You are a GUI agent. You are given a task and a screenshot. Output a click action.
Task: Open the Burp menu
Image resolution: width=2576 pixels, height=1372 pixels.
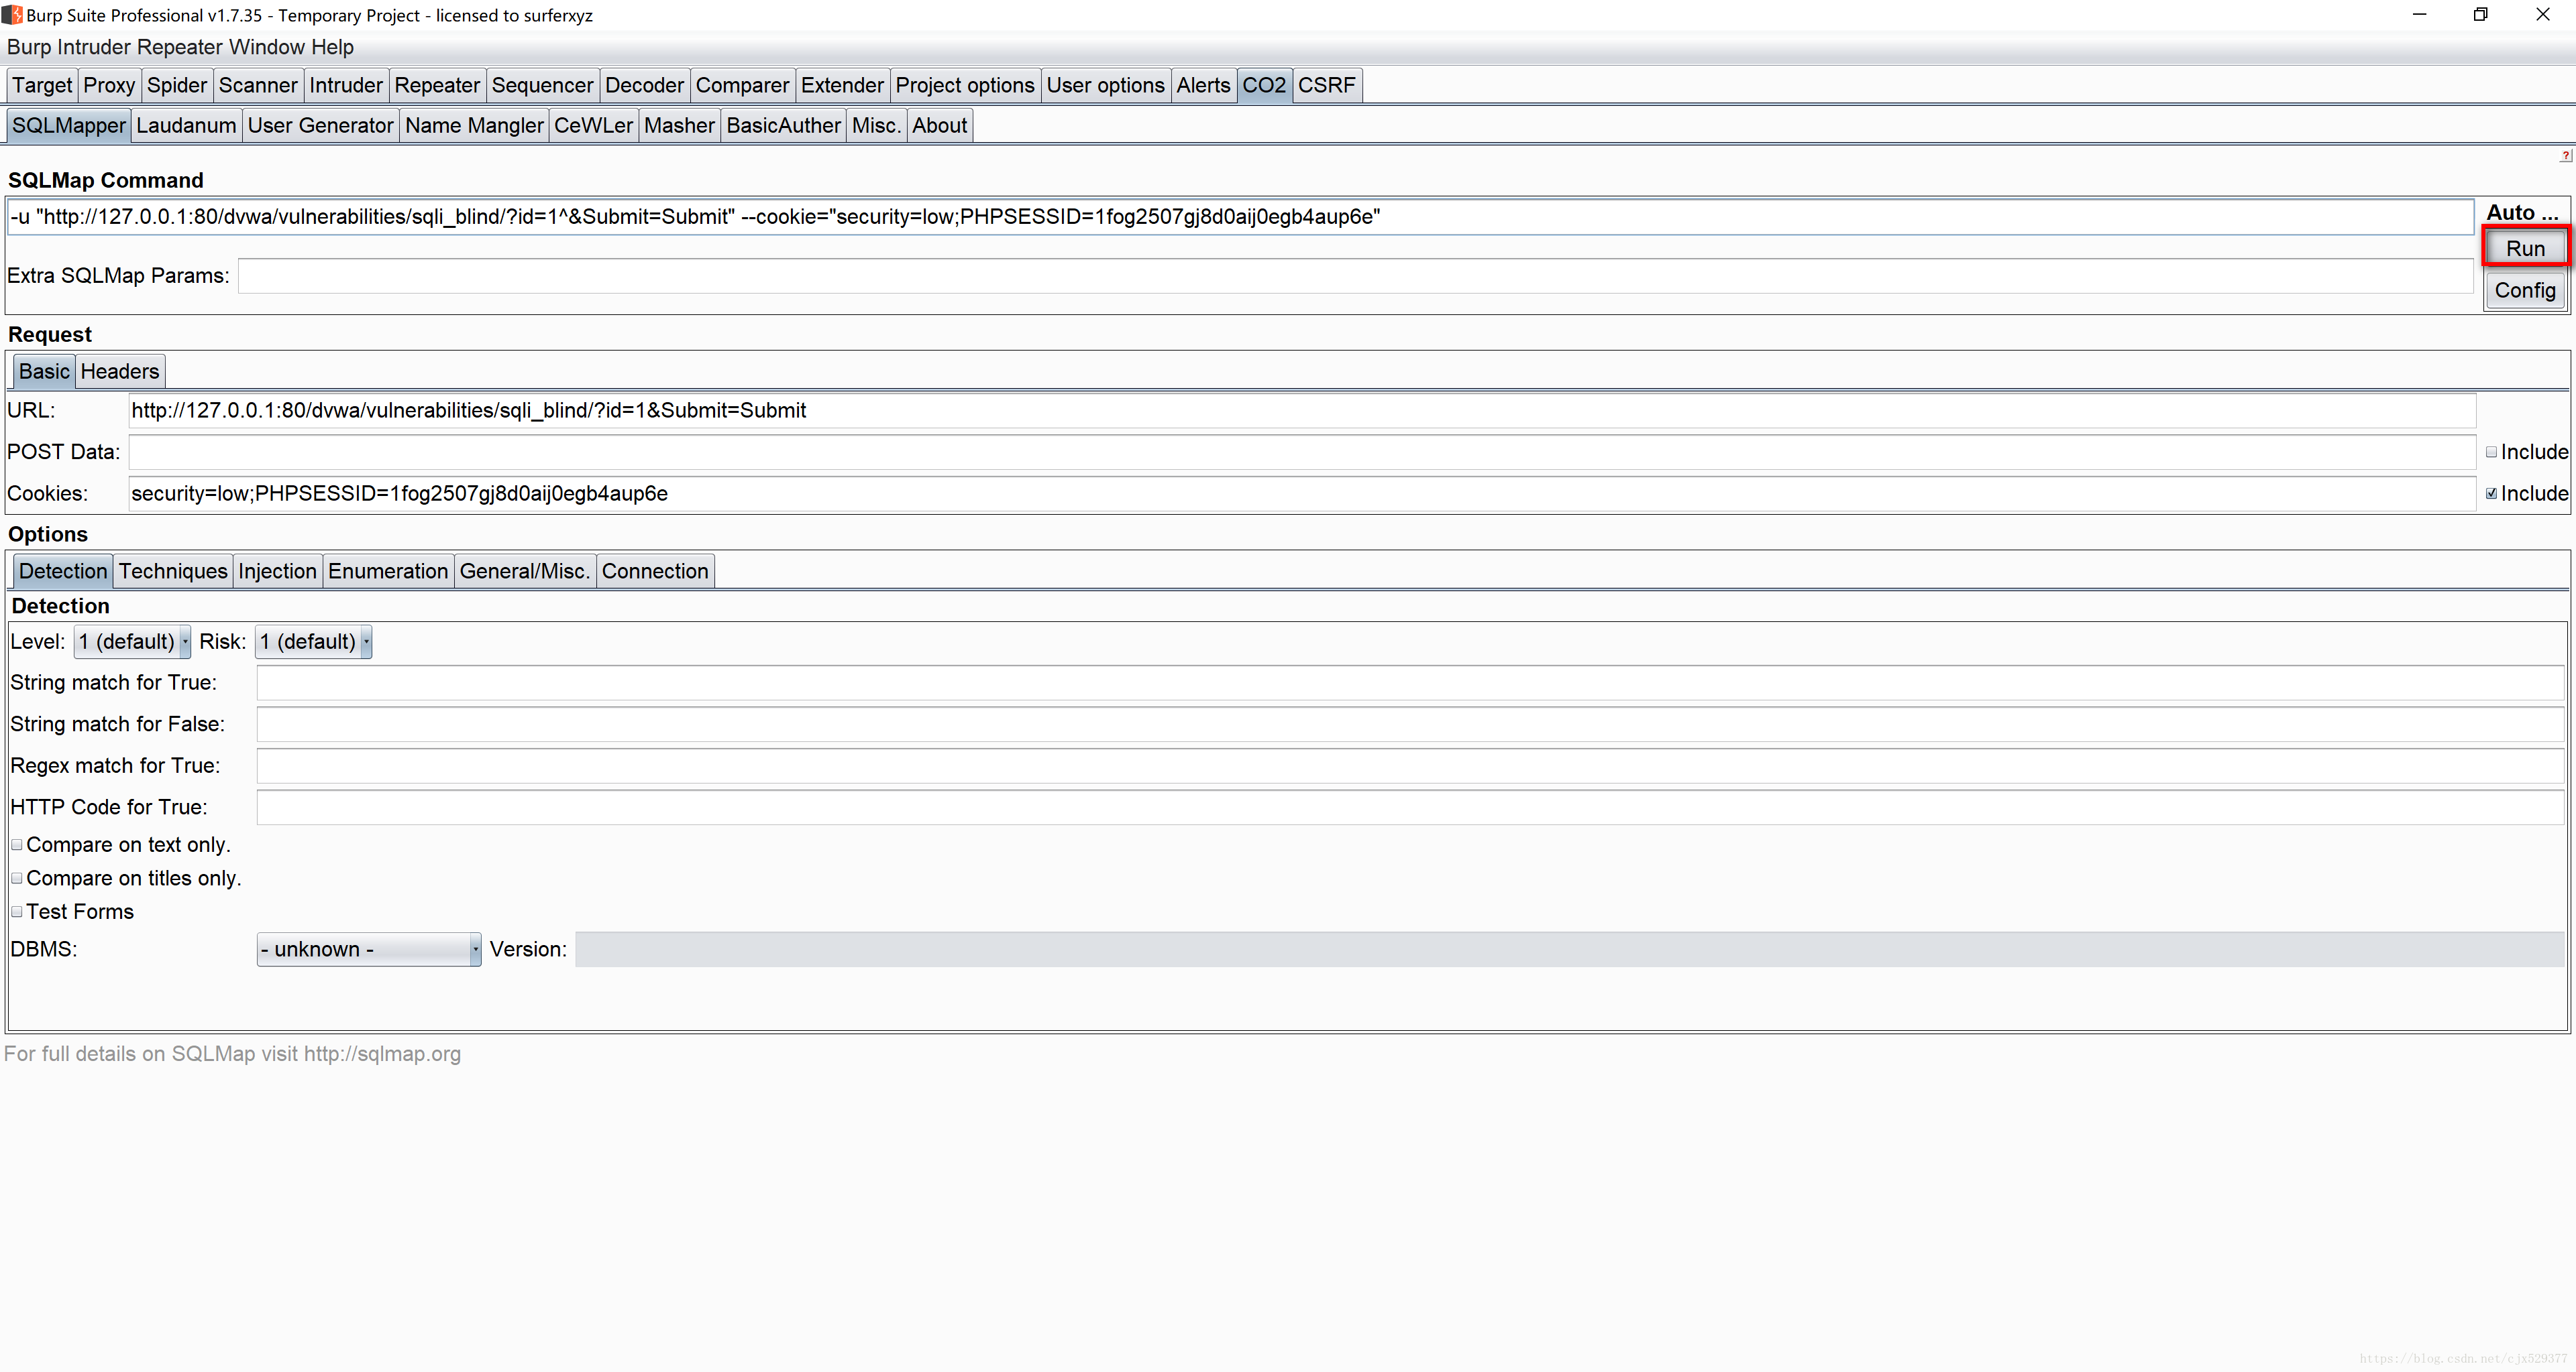pos(29,47)
